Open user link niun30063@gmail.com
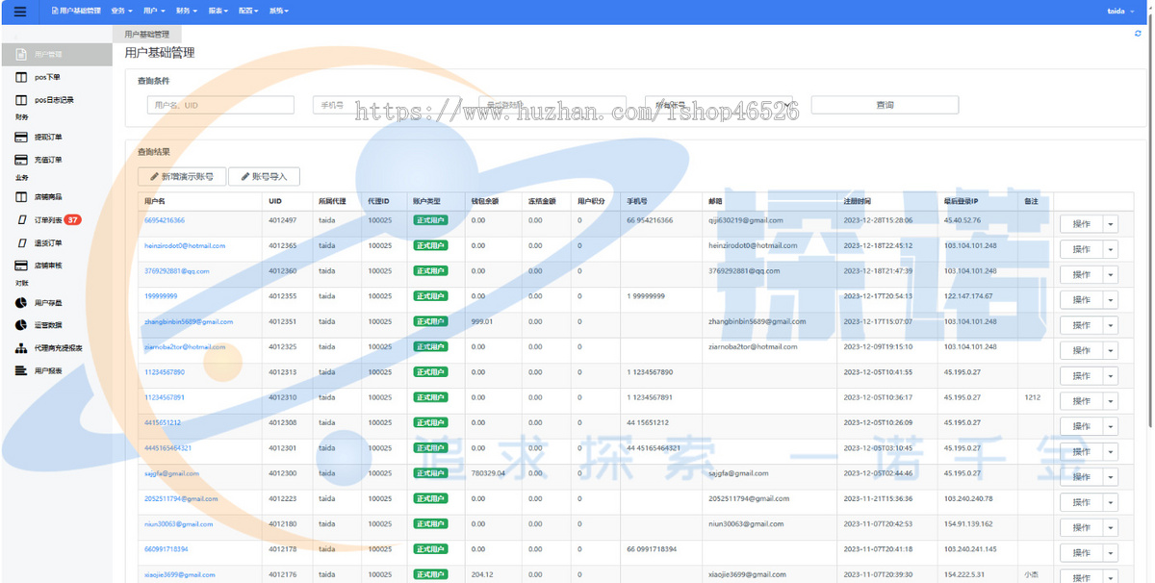 pos(178,524)
